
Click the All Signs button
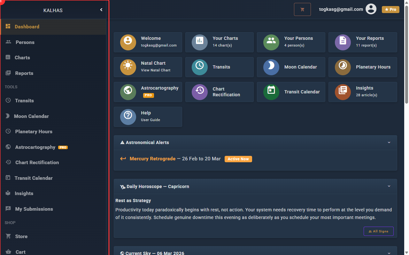(x=378, y=231)
